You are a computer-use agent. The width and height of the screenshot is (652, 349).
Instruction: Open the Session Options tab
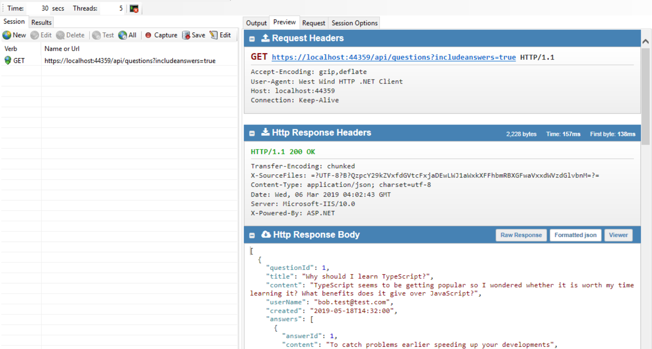point(354,23)
